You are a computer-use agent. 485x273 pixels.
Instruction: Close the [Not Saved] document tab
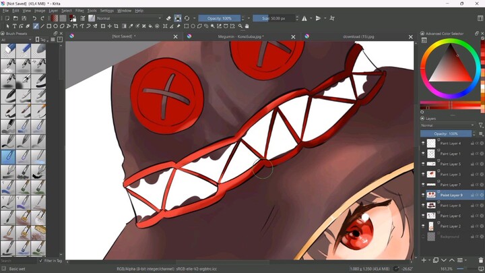coord(175,36)
